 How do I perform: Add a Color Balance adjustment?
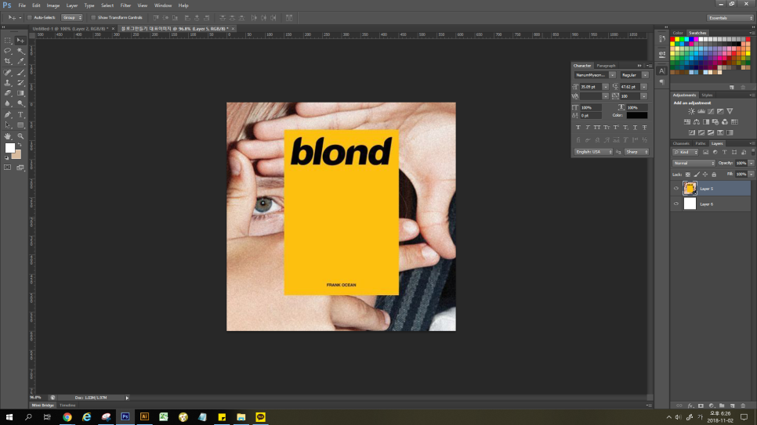click(696, 122)
